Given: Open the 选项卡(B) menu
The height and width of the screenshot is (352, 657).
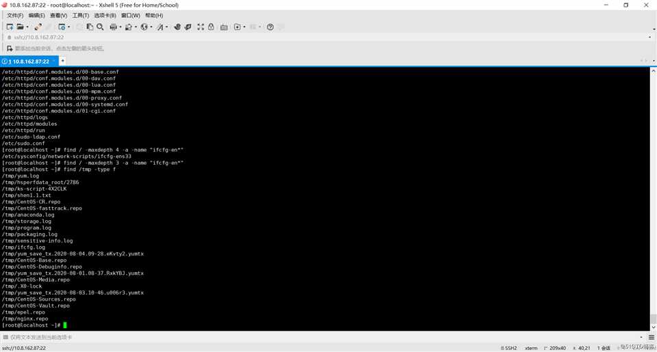Looking at the screenshot, I should pos(105,16).
